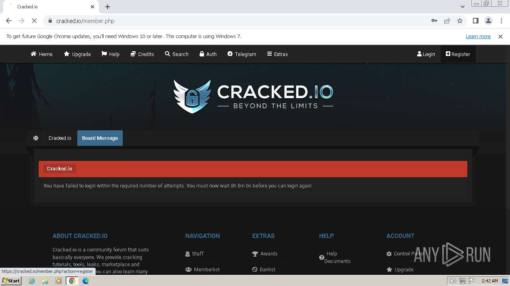Click the taskbar clock 2:42 AM
The image size is (510, 286).
tap(490, 281)
